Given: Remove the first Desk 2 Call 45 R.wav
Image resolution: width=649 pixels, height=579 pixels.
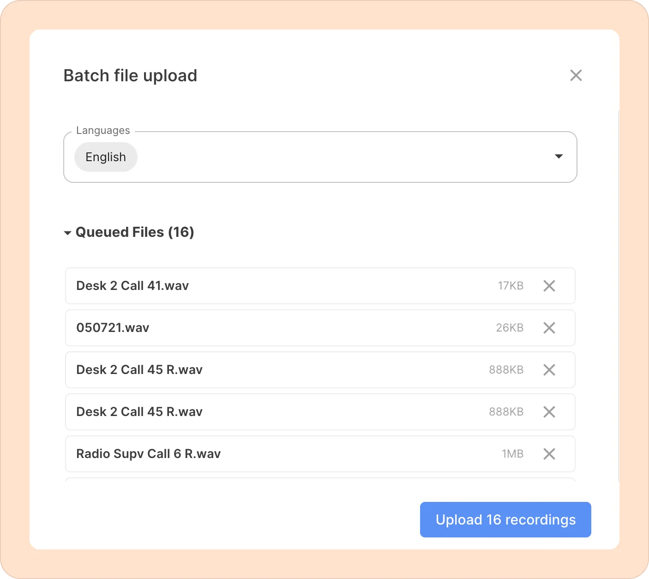Looking at the screenshot, I should pos(549,370).
